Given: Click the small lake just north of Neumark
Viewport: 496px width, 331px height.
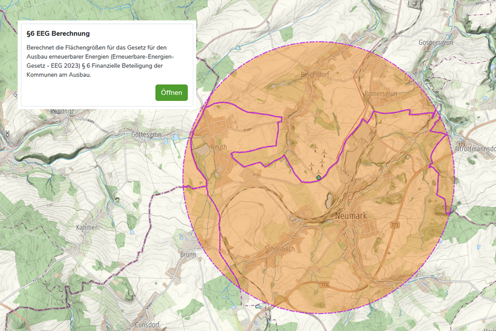Looking at the screenshot, I should click(x=331, y=198).
